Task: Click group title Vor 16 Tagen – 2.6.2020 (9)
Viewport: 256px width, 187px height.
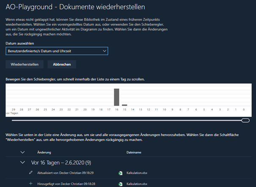Action: [61, 163]
